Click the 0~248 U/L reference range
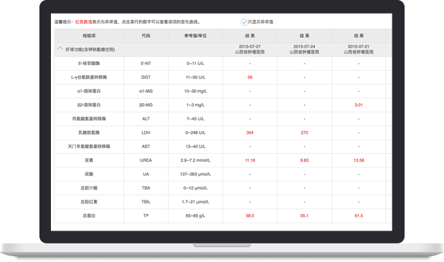The image size is (444, 262). point(195,132)
